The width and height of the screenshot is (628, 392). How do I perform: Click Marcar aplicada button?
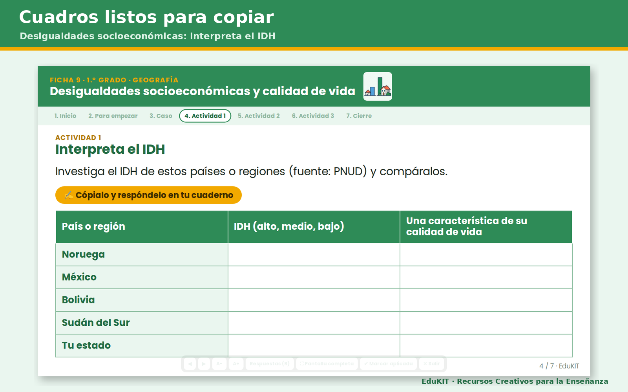[389, 364]
